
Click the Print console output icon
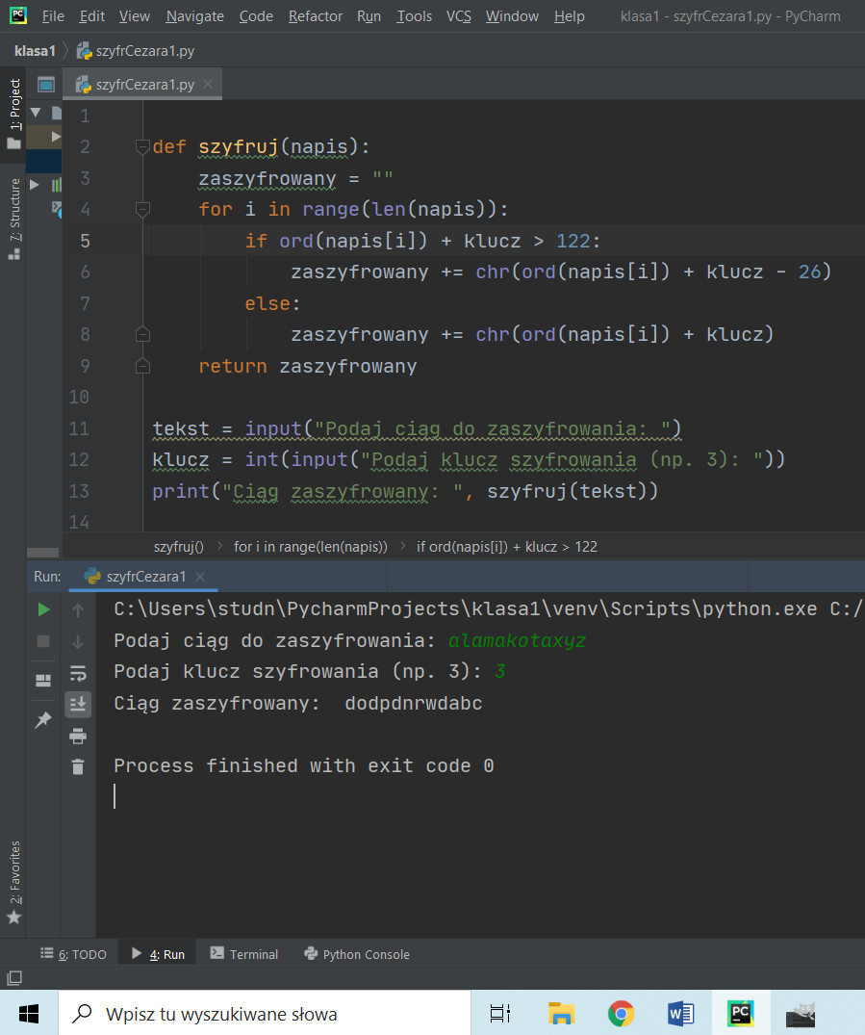tap(78, 737)
